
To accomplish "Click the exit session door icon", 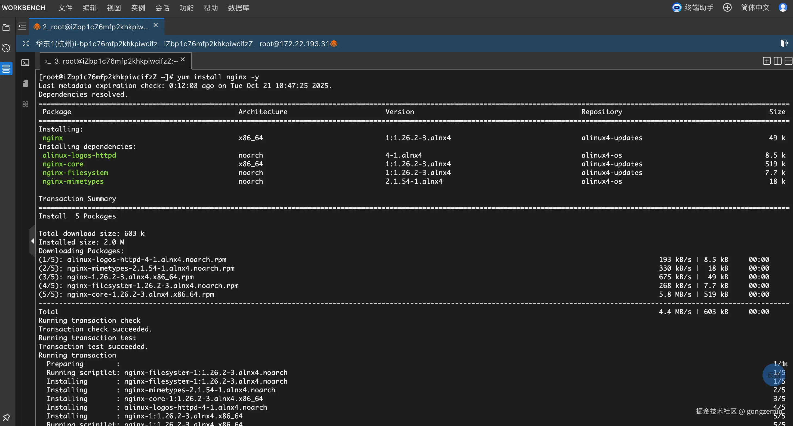I will coord(784,43).
